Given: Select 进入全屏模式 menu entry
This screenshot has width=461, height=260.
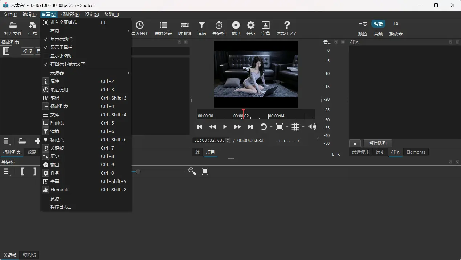Looking at the screenshot, I should 86,22.
